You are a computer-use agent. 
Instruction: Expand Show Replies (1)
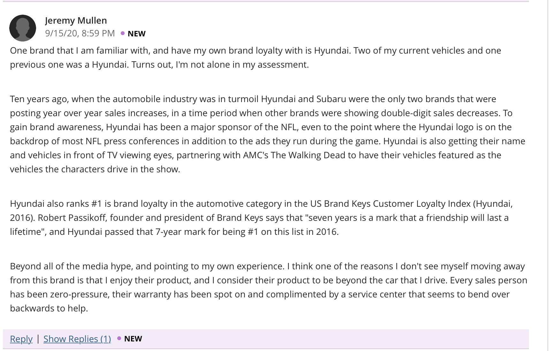click(77, 339)
